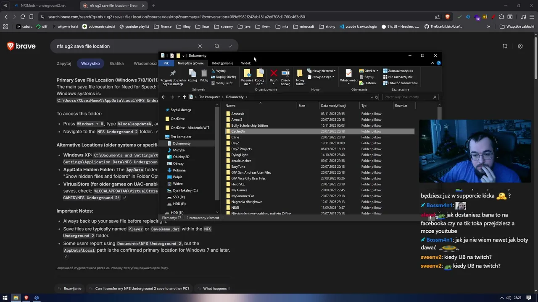
Task: Paste shortcut with Wklej skrót
Action: point(222,83)
